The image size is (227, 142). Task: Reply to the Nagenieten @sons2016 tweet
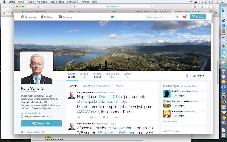click(x=79, y=117)
